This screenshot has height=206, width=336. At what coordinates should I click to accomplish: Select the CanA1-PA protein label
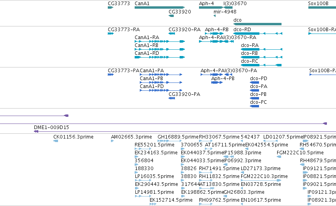click(152, 71)
